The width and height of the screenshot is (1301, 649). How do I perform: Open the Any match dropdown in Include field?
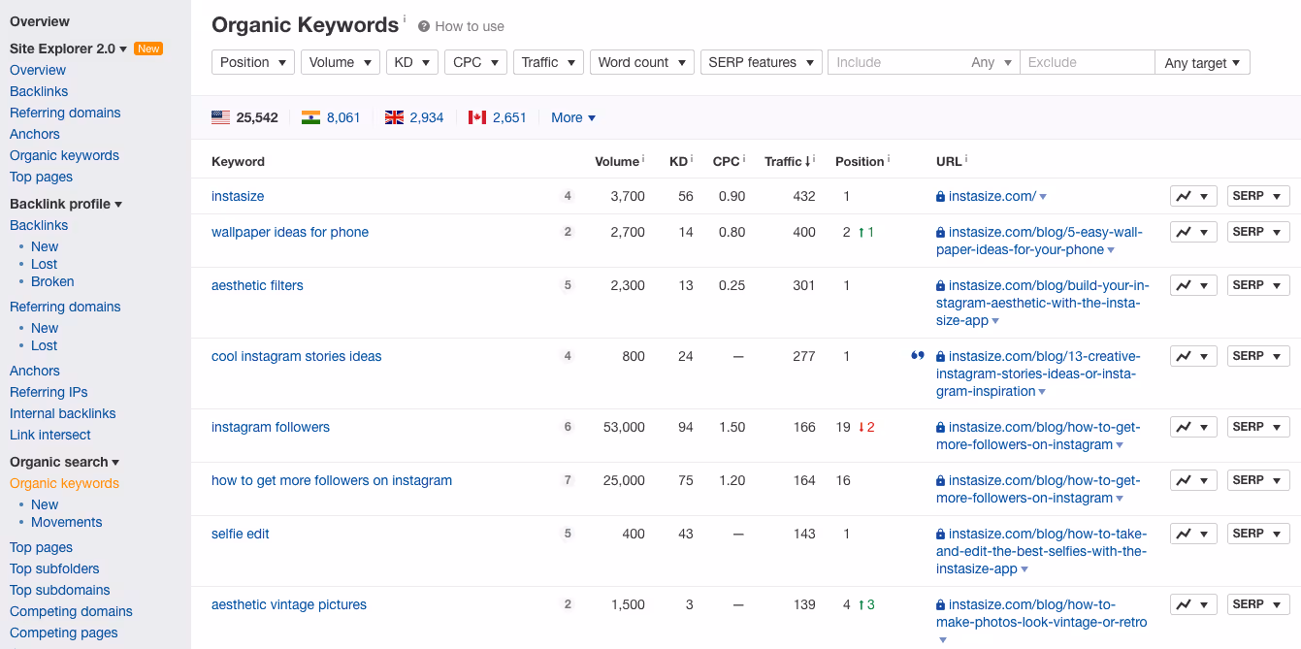point(992,62)
